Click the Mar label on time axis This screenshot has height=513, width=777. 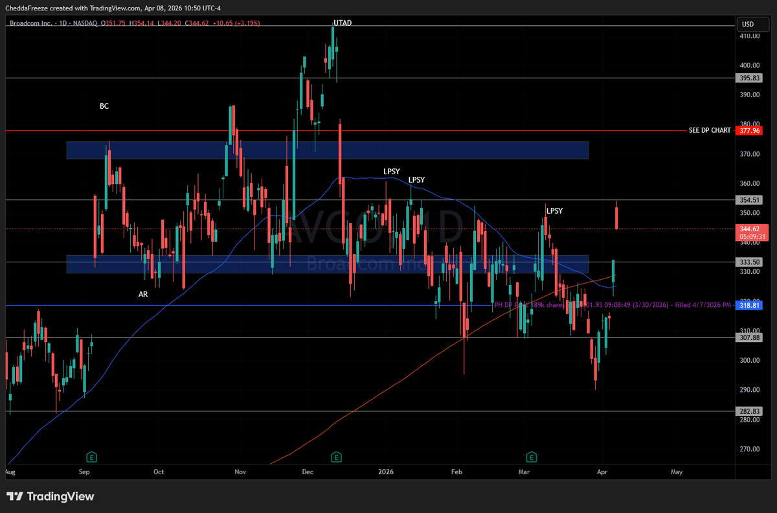[523, 473]
